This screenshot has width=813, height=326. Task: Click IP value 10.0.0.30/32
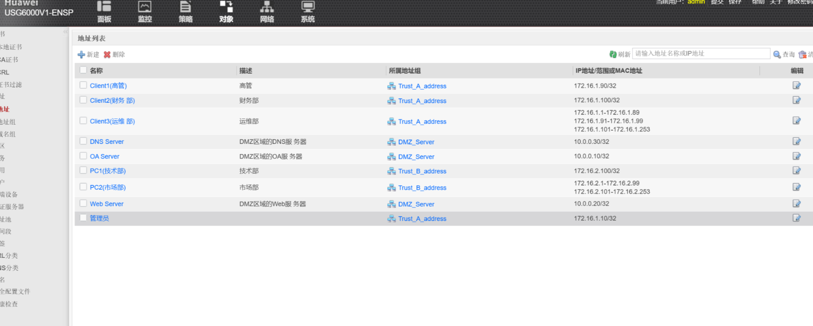[592, 142]
